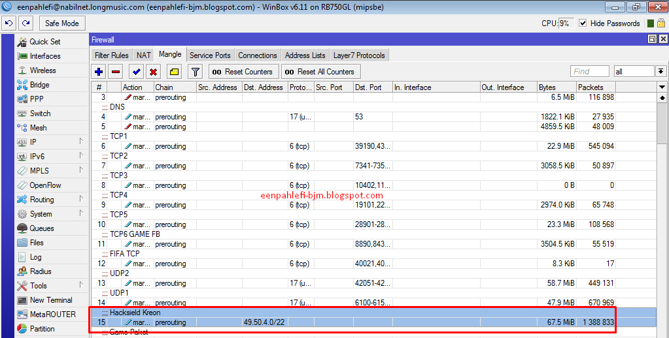Expand the Tools submenu
669x338 pixels.
pos(51,286)
